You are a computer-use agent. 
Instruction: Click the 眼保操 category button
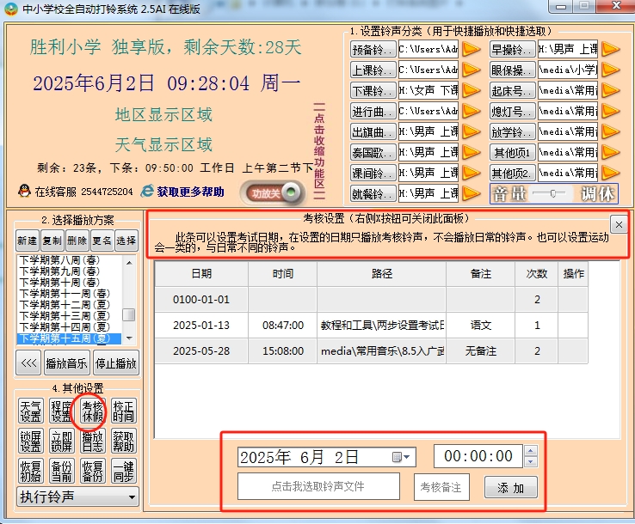(x=512, y=70)
